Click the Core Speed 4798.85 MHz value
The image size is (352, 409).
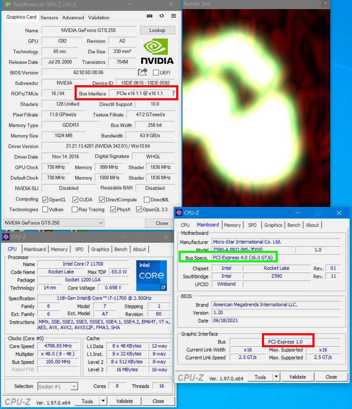tap(58, 346)
